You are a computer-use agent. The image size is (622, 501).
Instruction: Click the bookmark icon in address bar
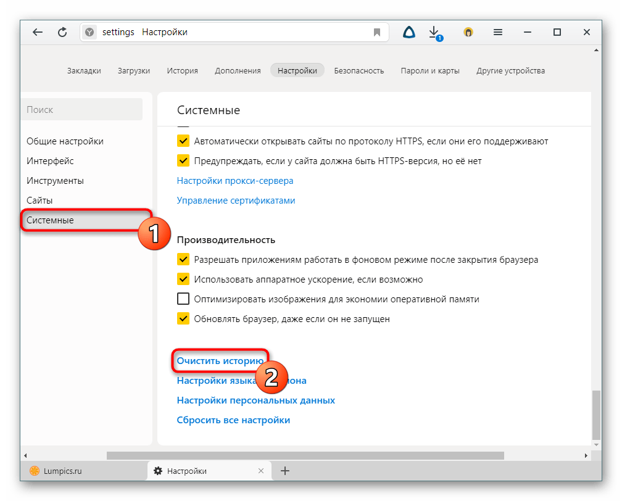[377, 33]
